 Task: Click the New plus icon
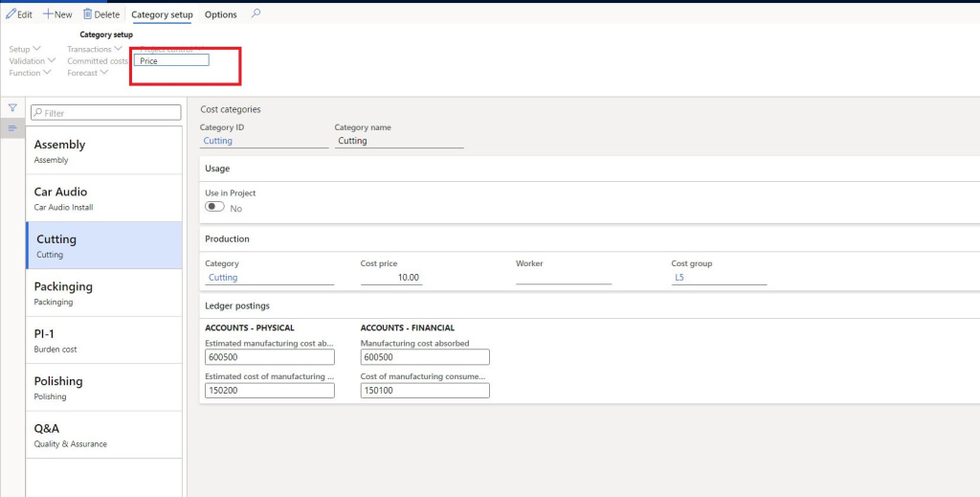click(47, 14)
